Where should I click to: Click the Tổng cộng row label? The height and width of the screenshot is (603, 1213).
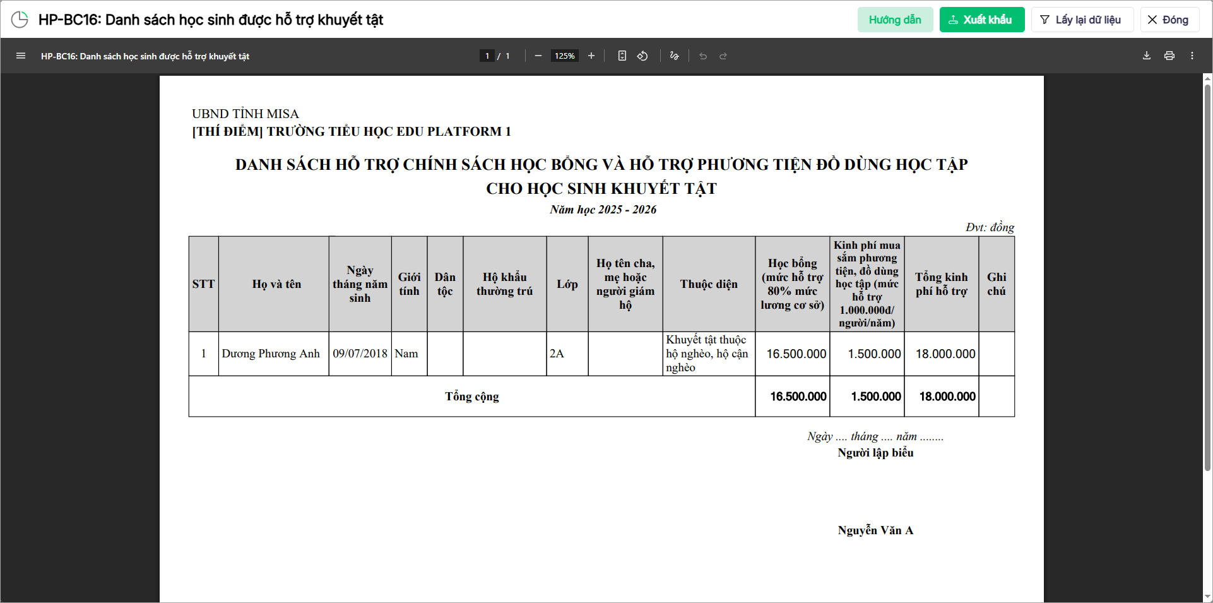pyautogui.click(x=472, y=397)
